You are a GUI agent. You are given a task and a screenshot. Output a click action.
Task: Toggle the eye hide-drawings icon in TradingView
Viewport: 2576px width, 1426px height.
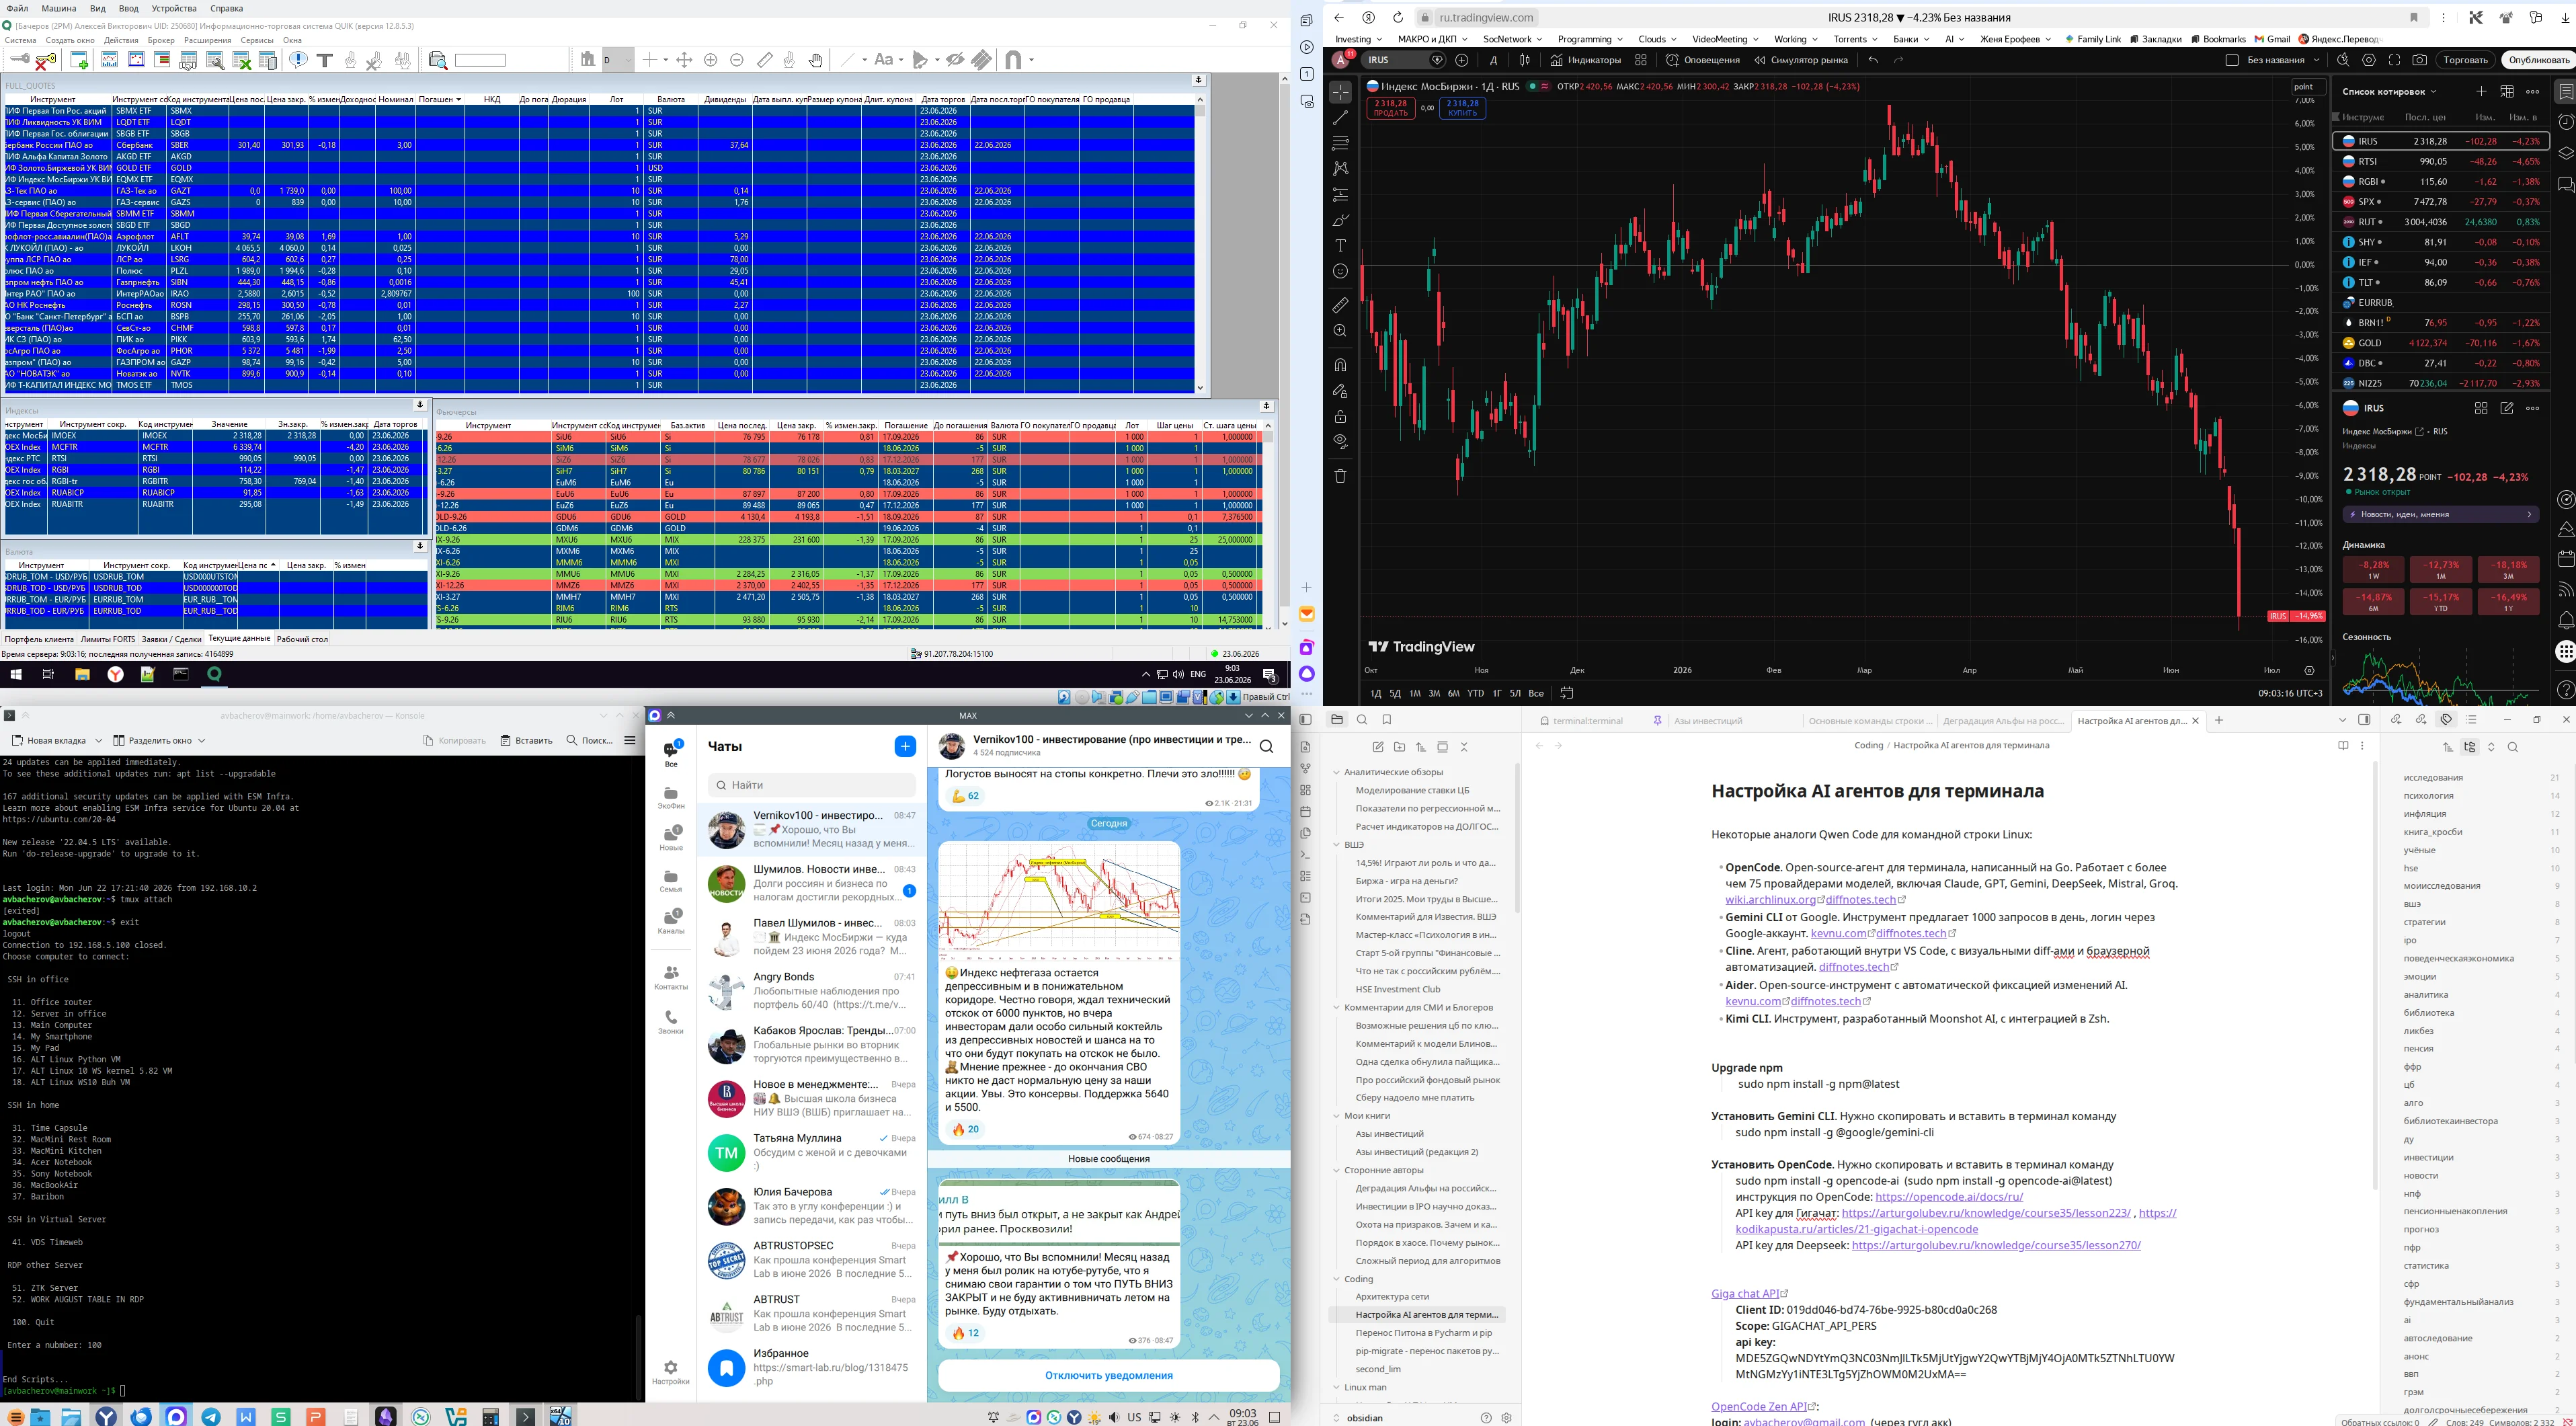click(1340, 441)
